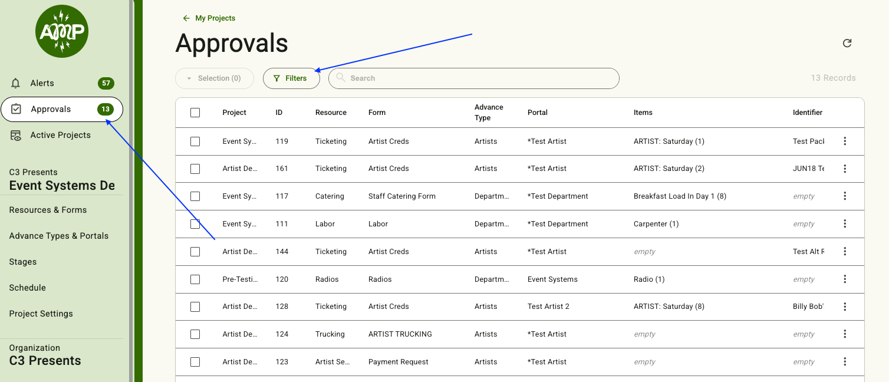The image size is (889, 382).
Task: Click the Radio (1) items cell
Action: pyautogui.click(x=649, y=279)
